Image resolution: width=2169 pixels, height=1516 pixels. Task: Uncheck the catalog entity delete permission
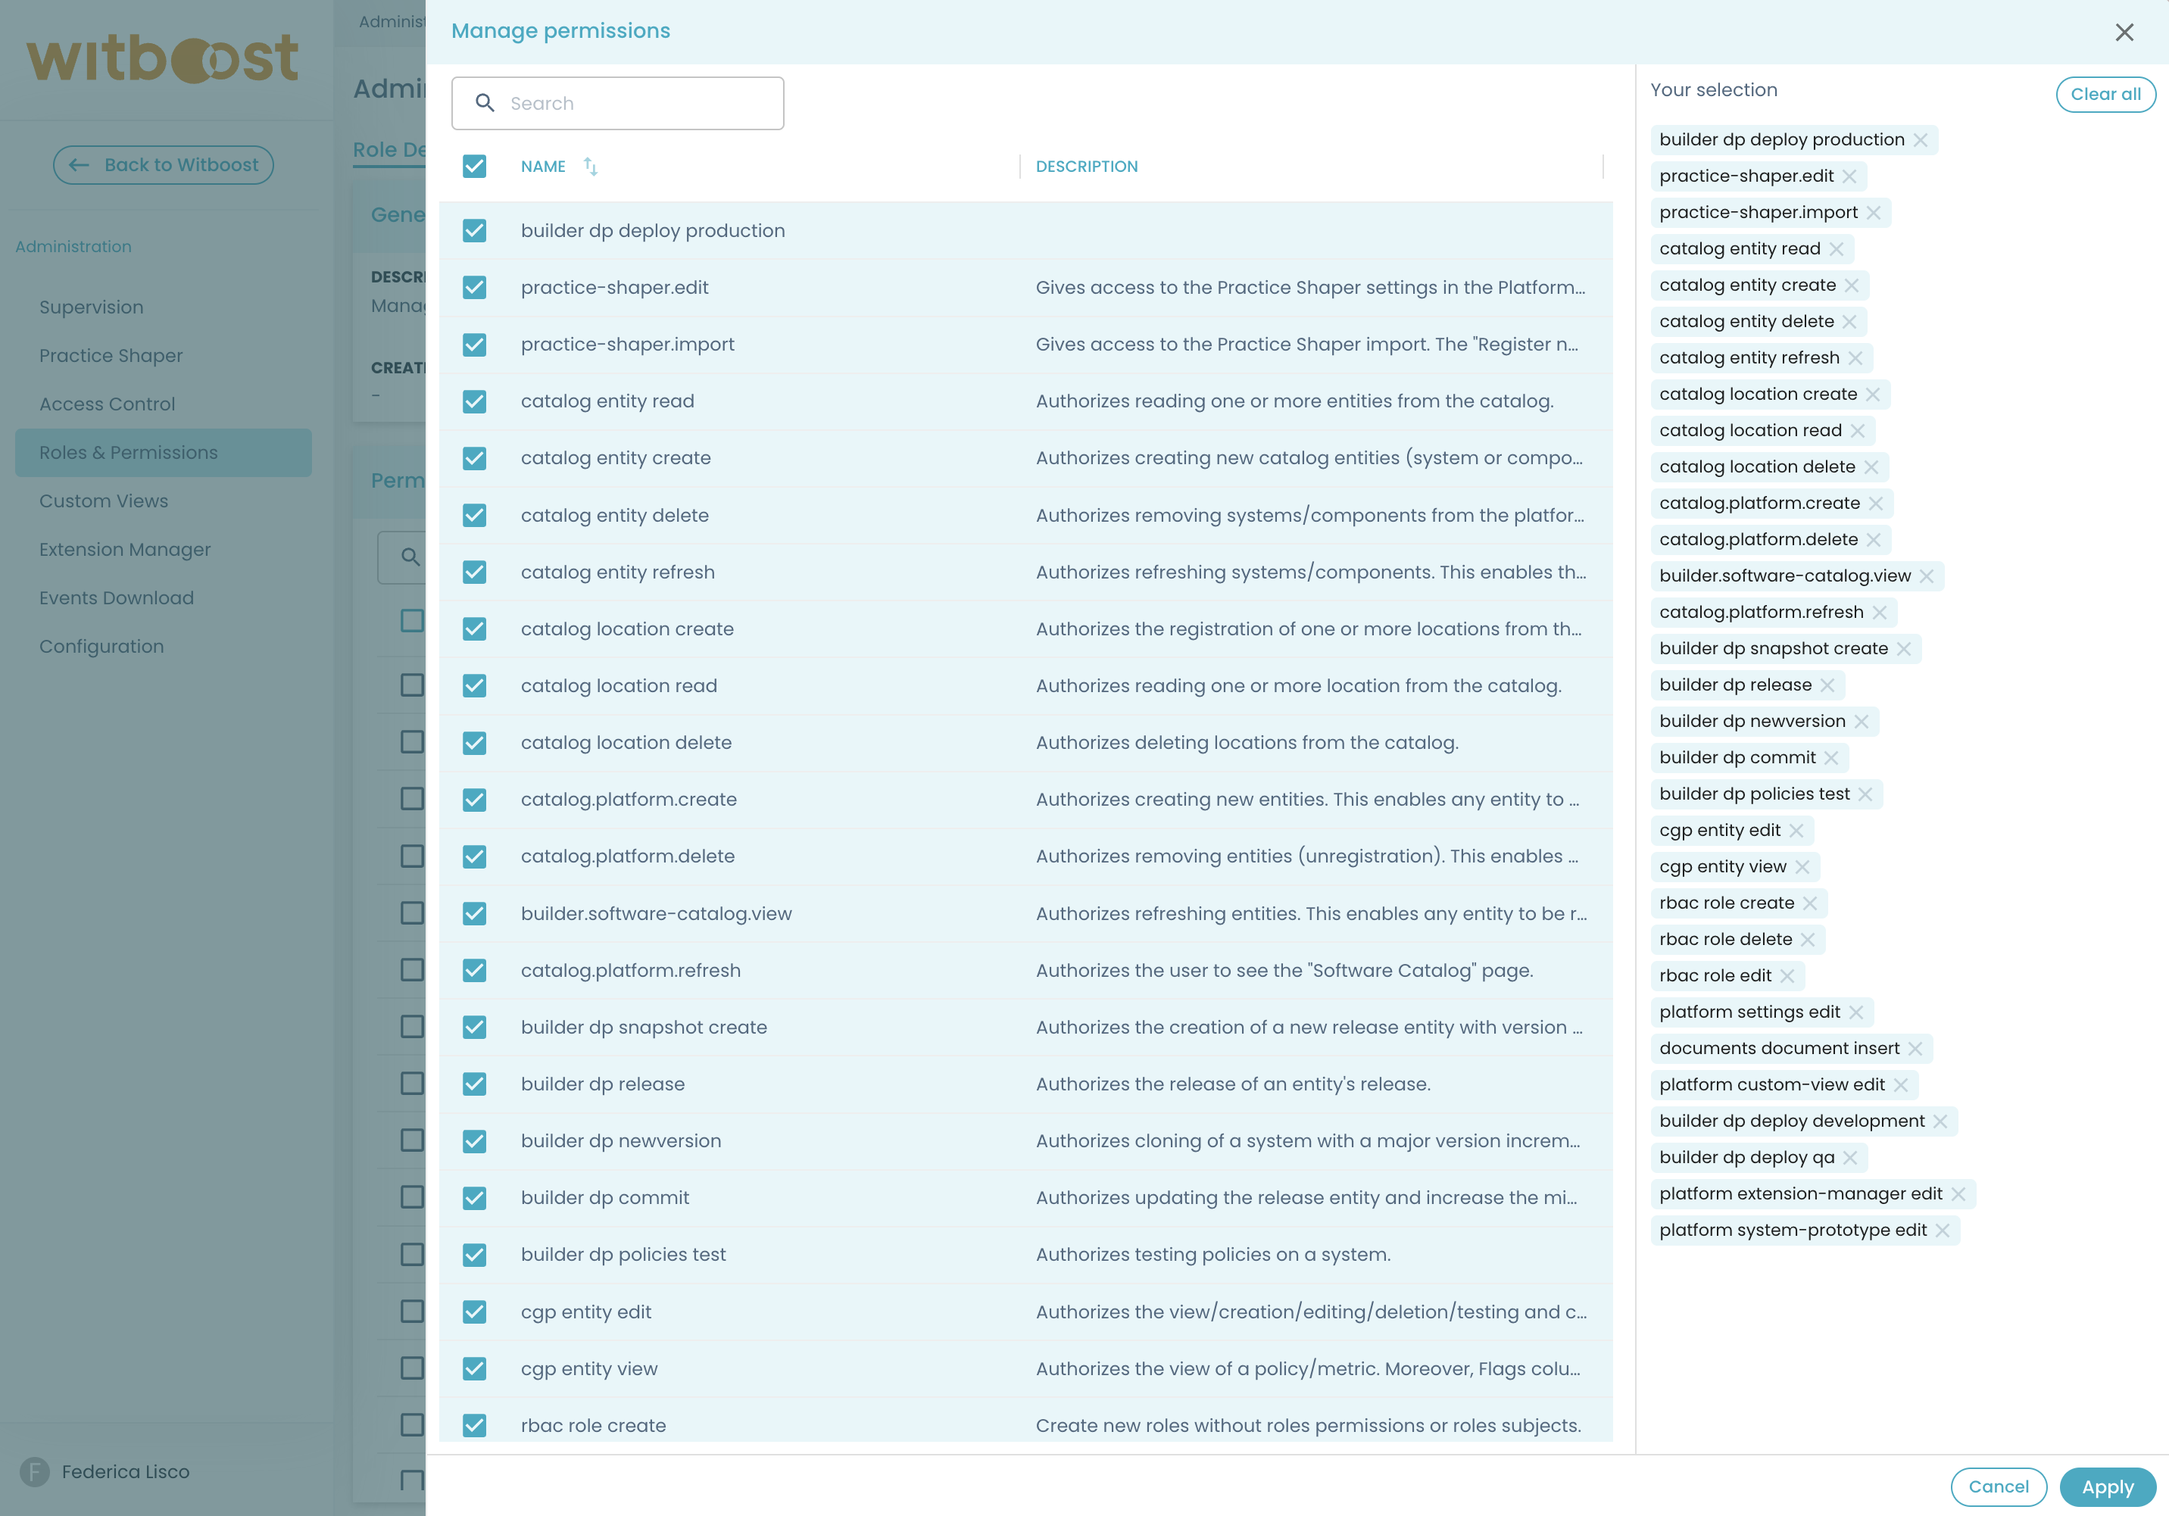[x=474, y=516]
